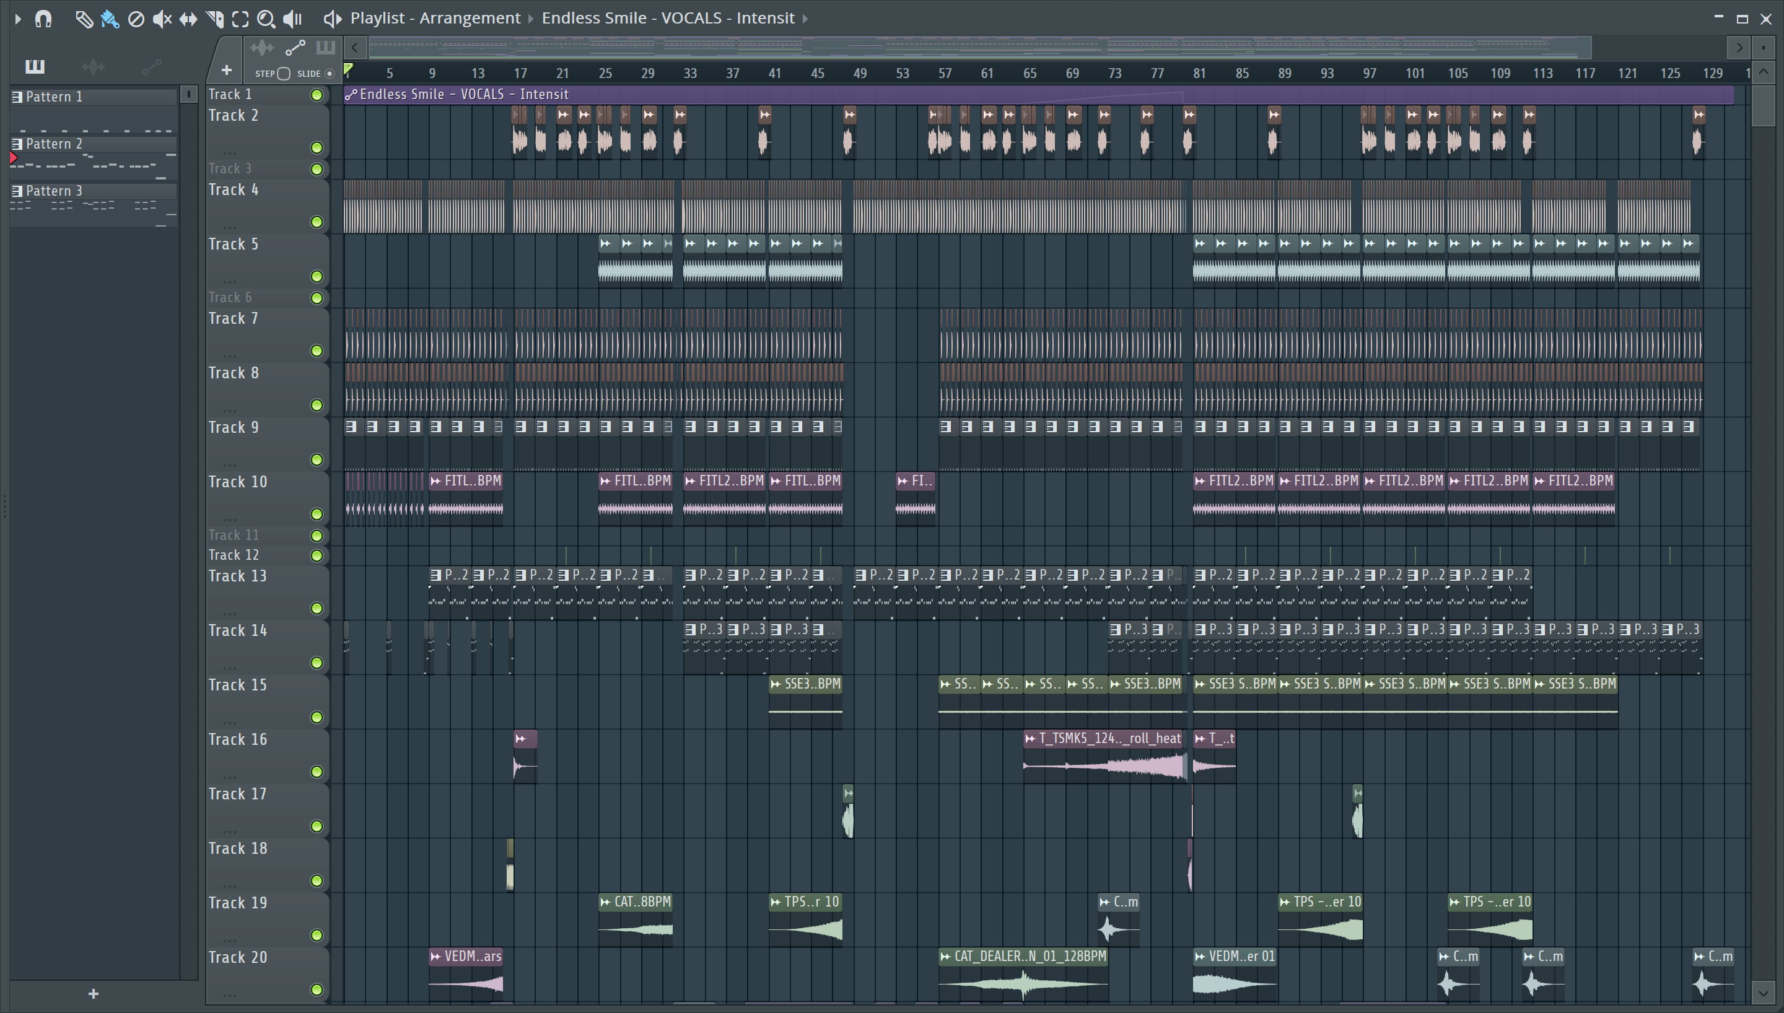Image resolution: width=1784 pixels, height=1013 pixels.
Task: Add new item with plus below picker
Action: coord(94,994)
